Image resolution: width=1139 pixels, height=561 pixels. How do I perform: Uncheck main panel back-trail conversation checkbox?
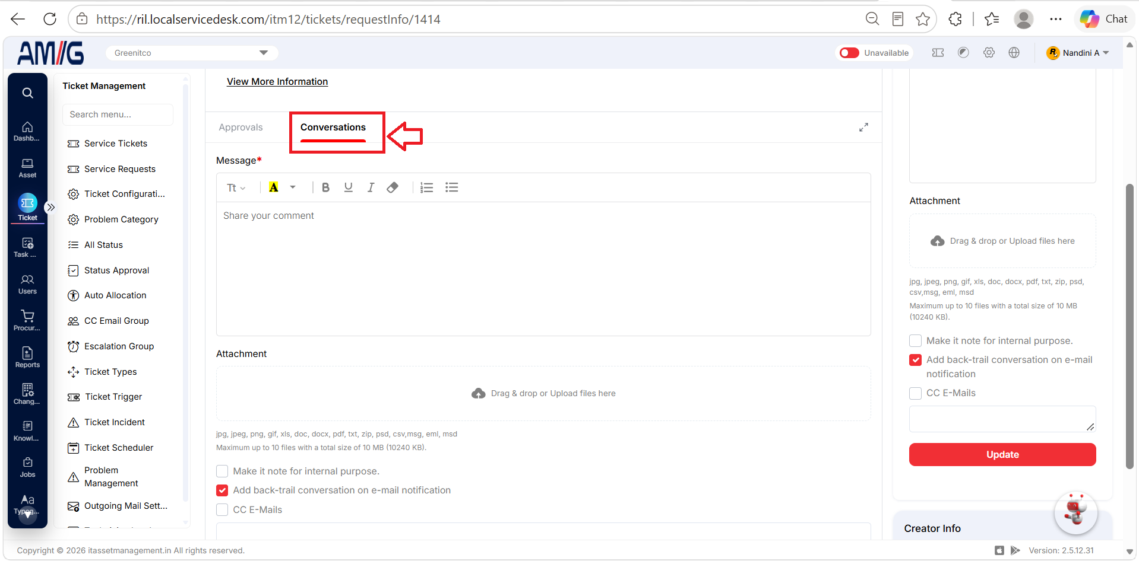click(x=222, y=490)
